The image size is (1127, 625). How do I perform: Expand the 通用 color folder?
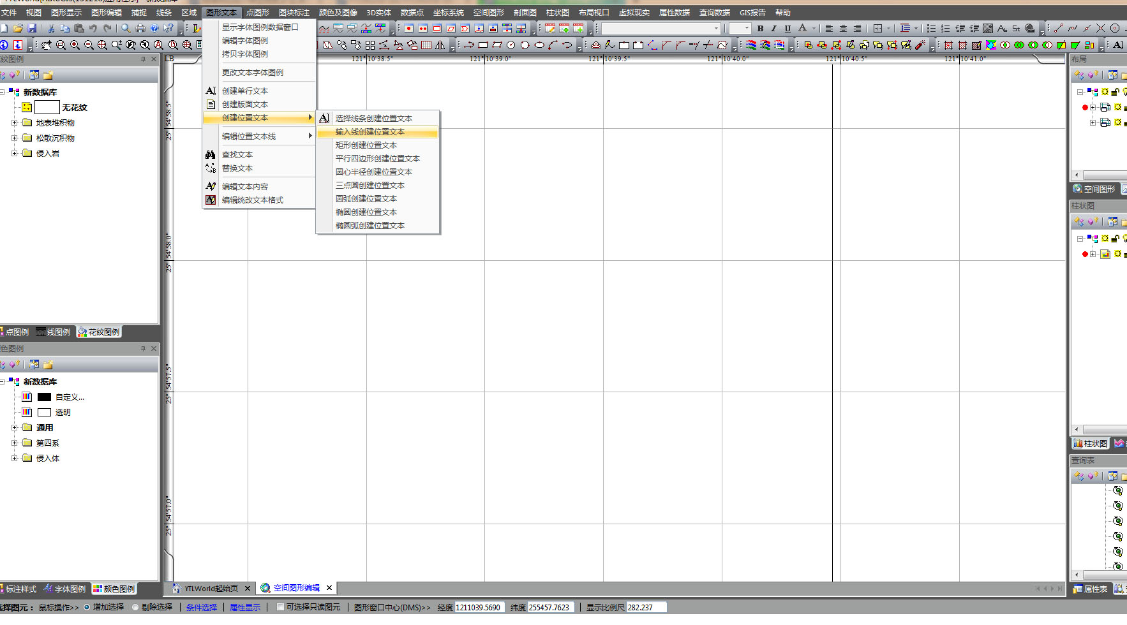[x=15, y=427]
